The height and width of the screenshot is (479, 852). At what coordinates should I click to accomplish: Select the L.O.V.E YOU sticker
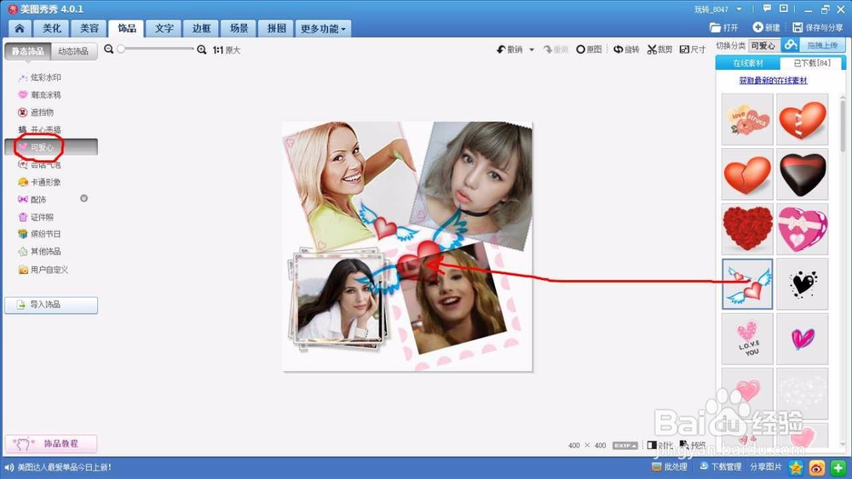coord(748,339)
